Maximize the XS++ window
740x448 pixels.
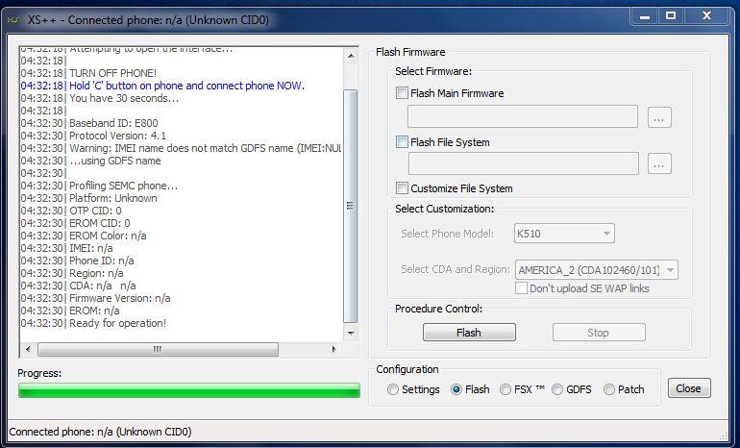coord(671,15)
